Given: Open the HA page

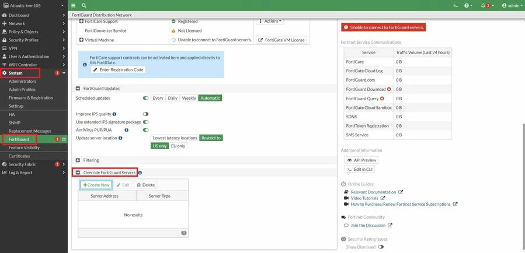Looking at the screenshot, I should tap(12, 115).
